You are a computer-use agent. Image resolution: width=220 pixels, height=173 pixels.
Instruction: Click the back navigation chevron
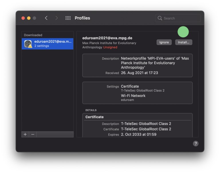(46, 18)
